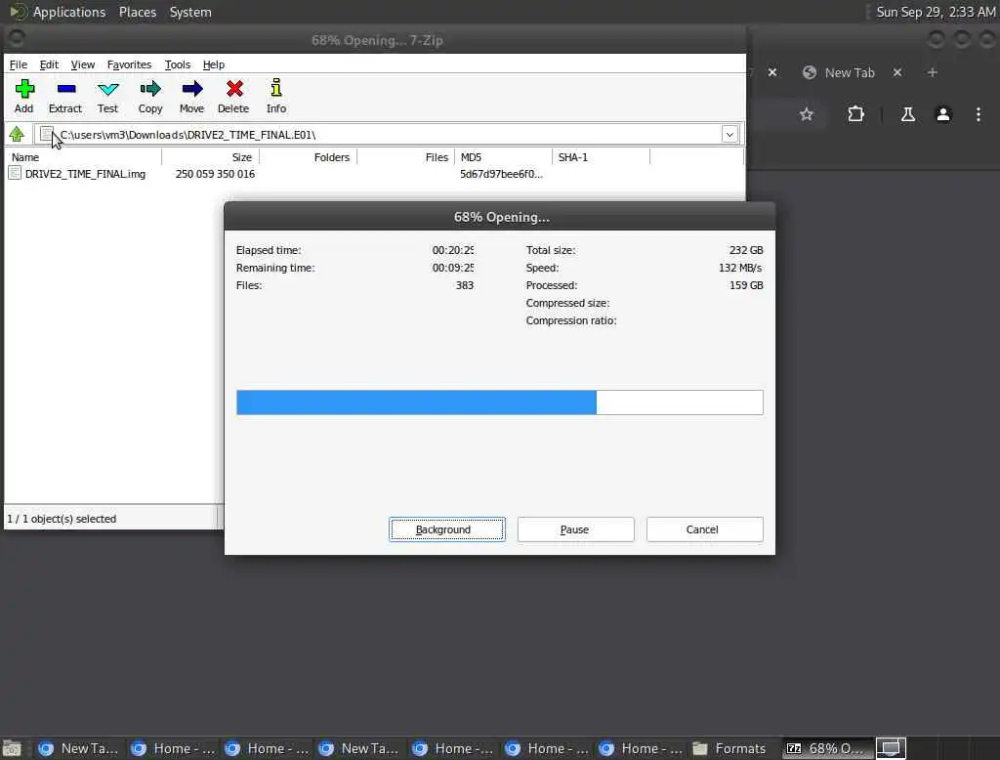The height and width of the screenshot is (760, 1000).
Task: Cancel the opening operation
Action: click(704, 529)
